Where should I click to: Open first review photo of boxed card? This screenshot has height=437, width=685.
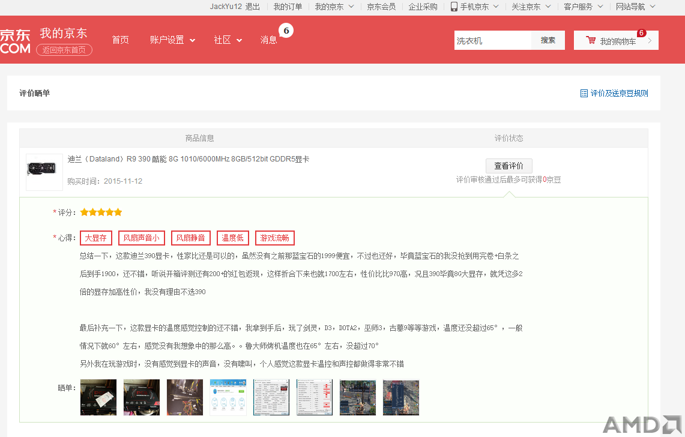point(98,397)
